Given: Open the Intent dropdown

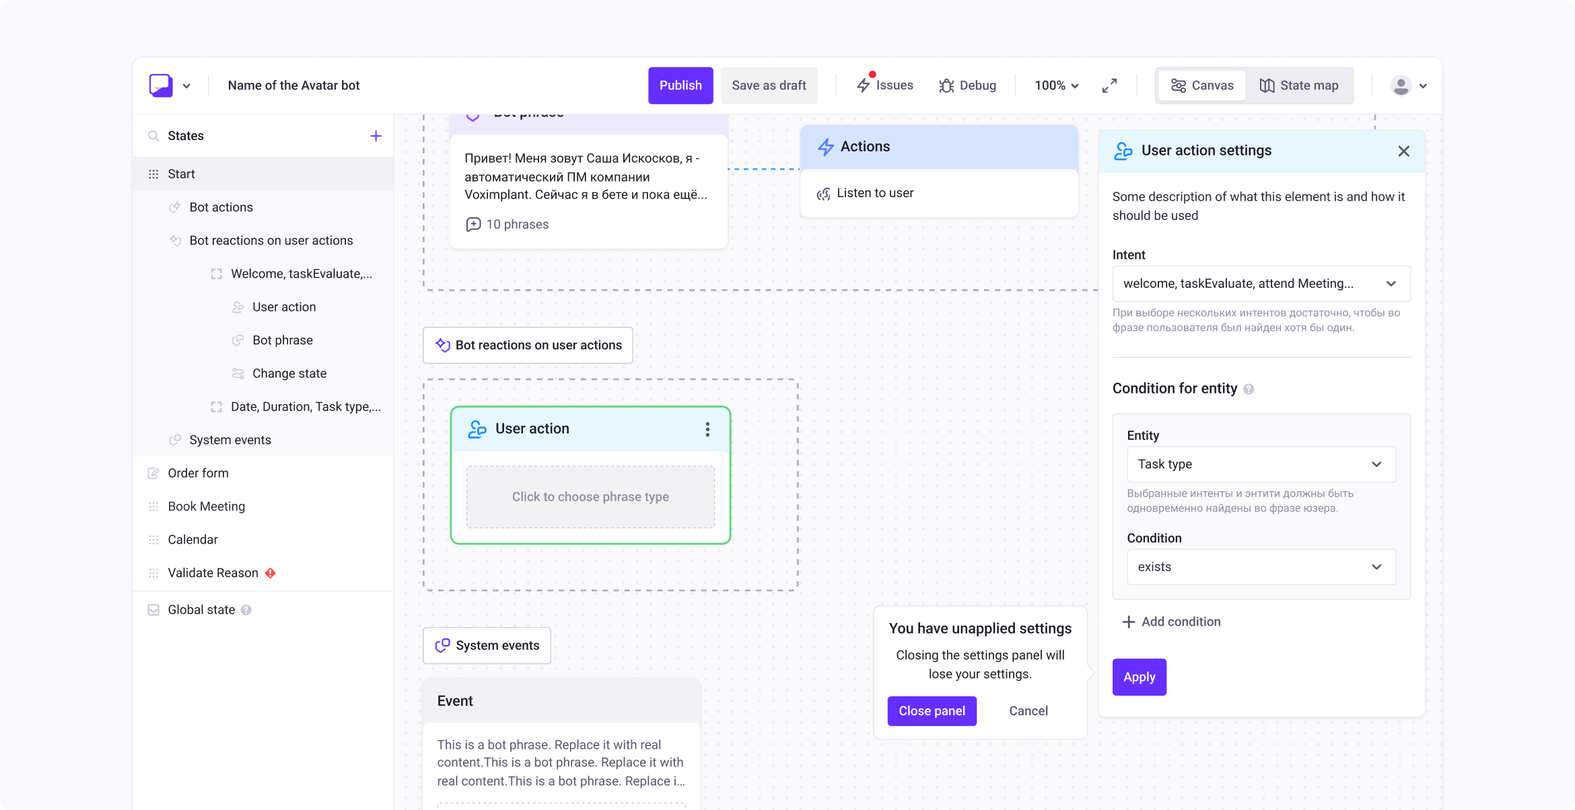Looking at the screenshot, I should pos(1261,284).
